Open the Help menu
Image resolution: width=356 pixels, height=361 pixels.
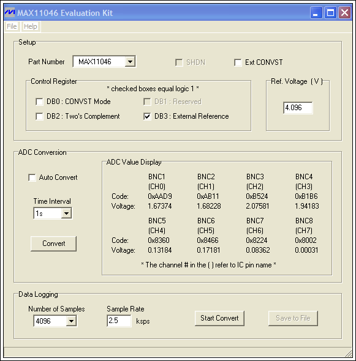pos(31,26)
